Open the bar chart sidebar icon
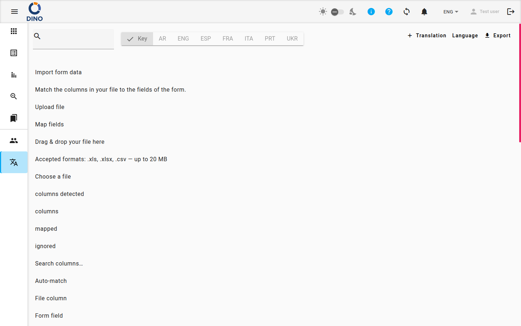 14,75
